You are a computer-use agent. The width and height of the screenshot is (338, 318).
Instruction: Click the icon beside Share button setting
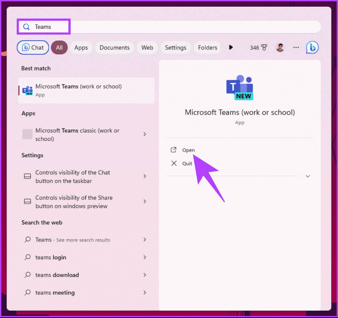pyautogui.click(x=27, y=201)
